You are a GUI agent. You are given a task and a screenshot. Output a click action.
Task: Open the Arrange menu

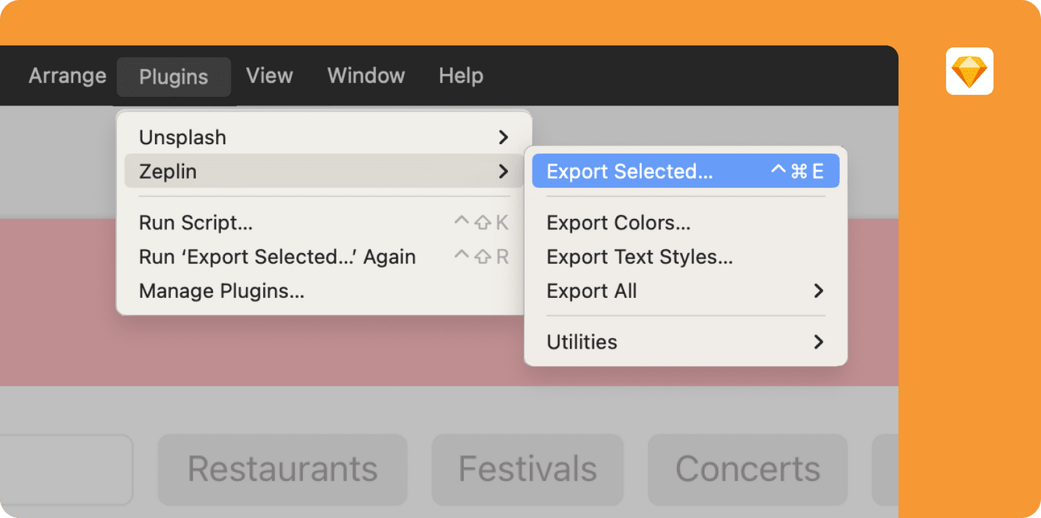point(67,76)
